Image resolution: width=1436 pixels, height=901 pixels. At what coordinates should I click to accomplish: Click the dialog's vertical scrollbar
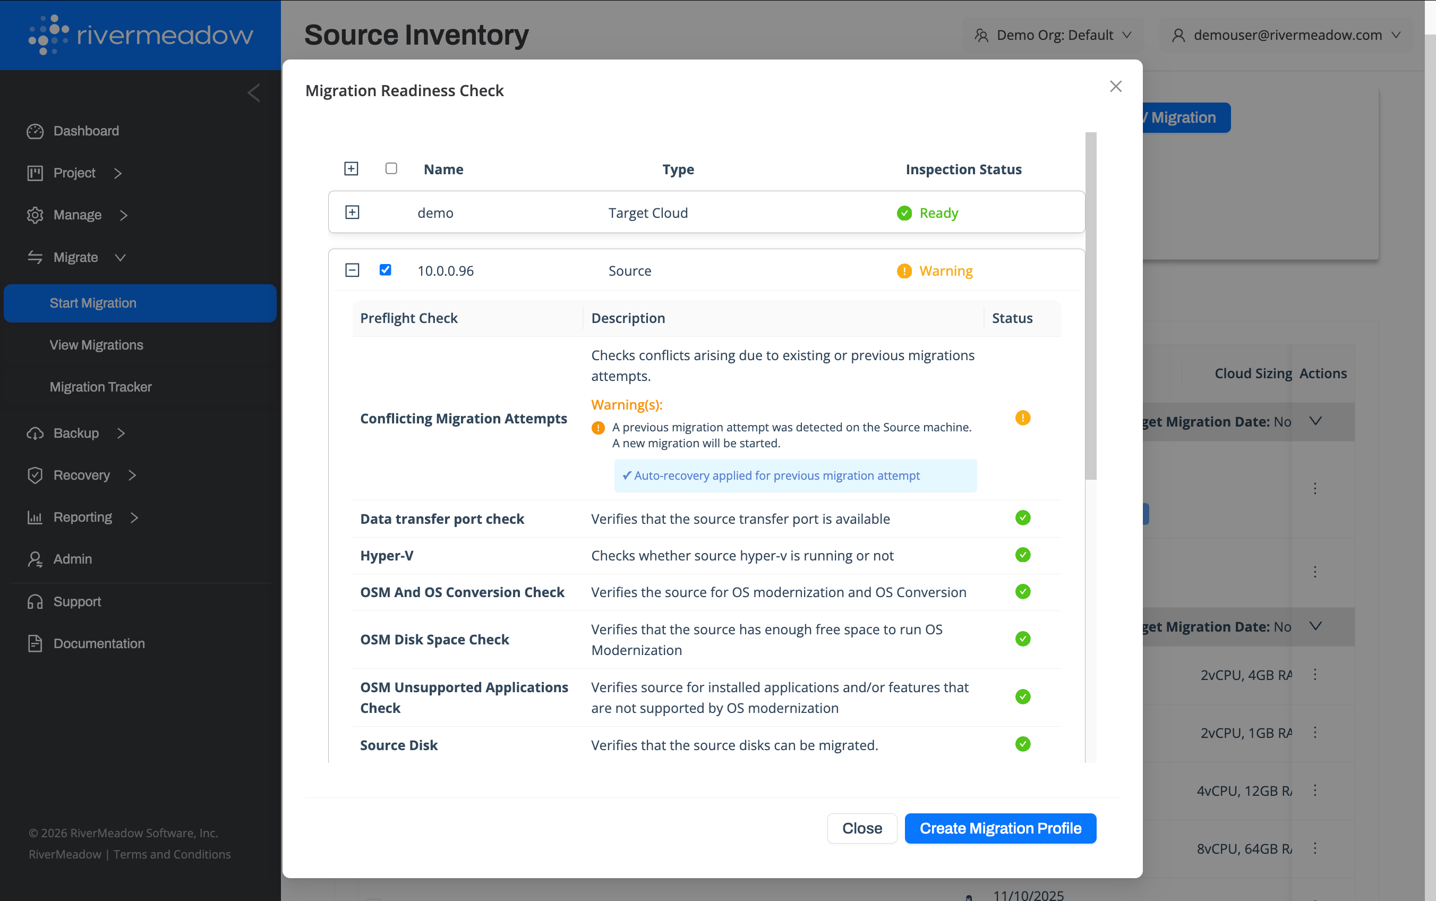1091,305
